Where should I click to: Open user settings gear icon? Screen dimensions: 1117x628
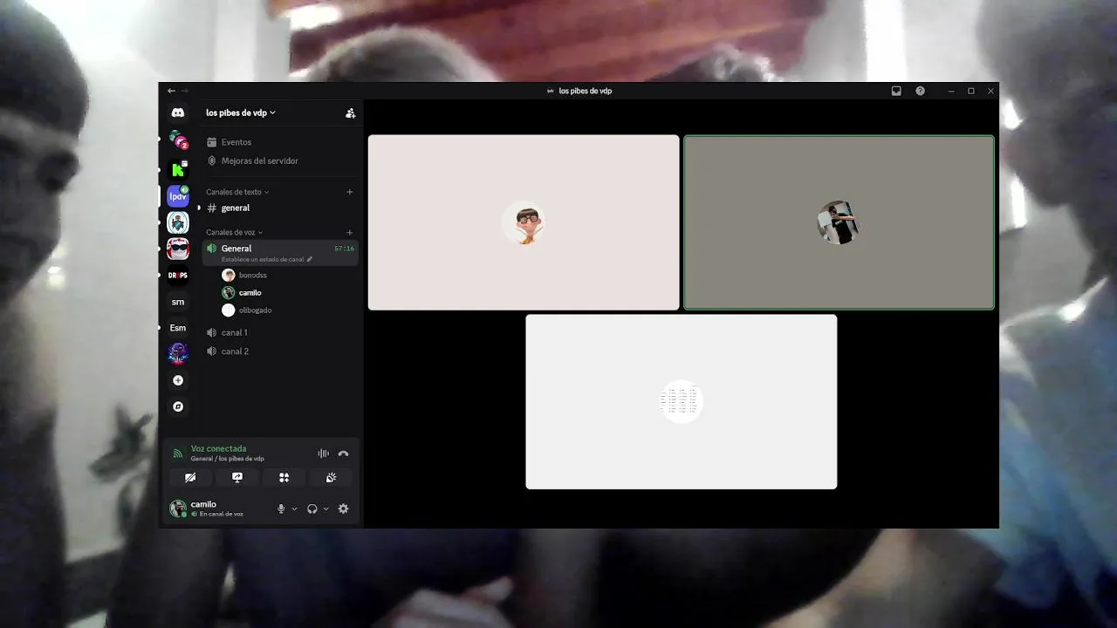click(343, 509)
